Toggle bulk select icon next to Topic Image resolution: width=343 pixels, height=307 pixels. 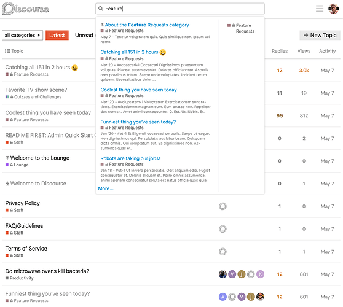tap(7, 51)
